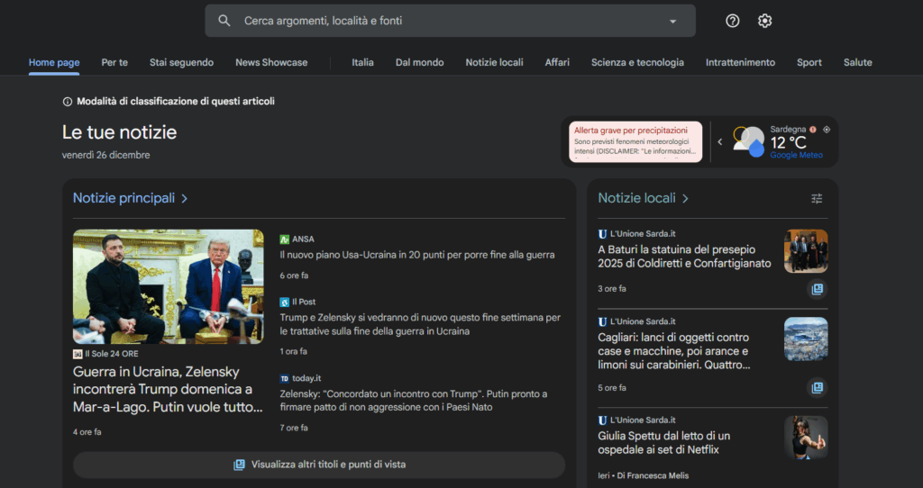The image size is (923, 488).
Task: Click Visualizza altri titoli e punti di vista
Action: [319, 465]
